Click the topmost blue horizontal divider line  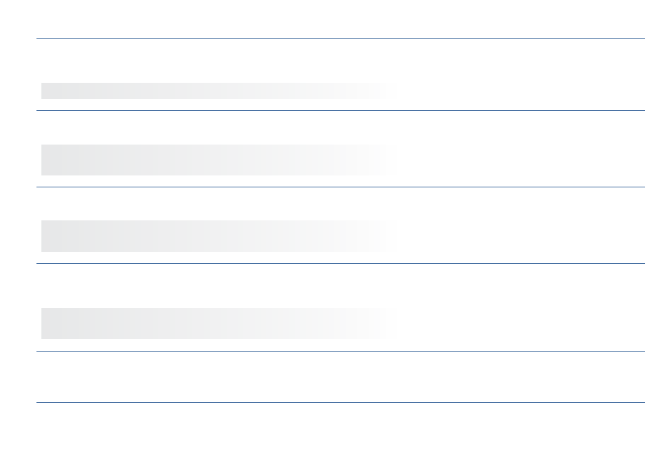pos(341,39)
